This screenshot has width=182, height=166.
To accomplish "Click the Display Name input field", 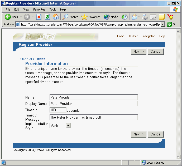I will [94, 104].
